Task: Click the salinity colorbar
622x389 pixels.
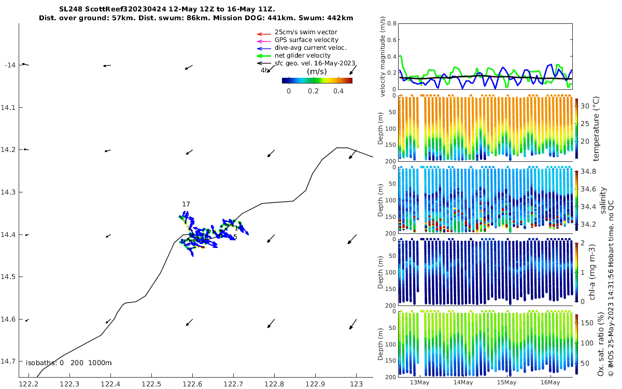Action: click(x=577, y=200)
